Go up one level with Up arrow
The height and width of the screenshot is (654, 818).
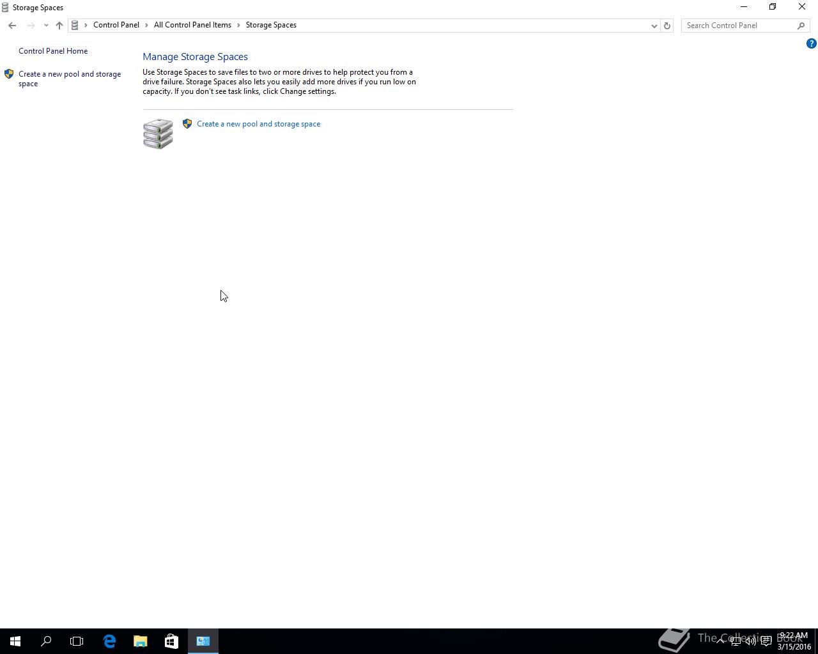coord(59,26)
